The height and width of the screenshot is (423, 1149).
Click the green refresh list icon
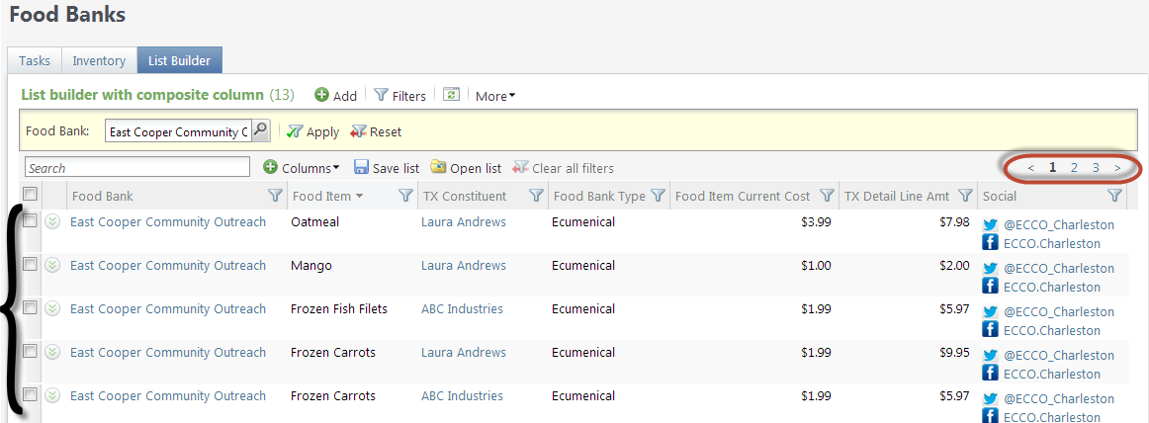click(x=451, y=95)
